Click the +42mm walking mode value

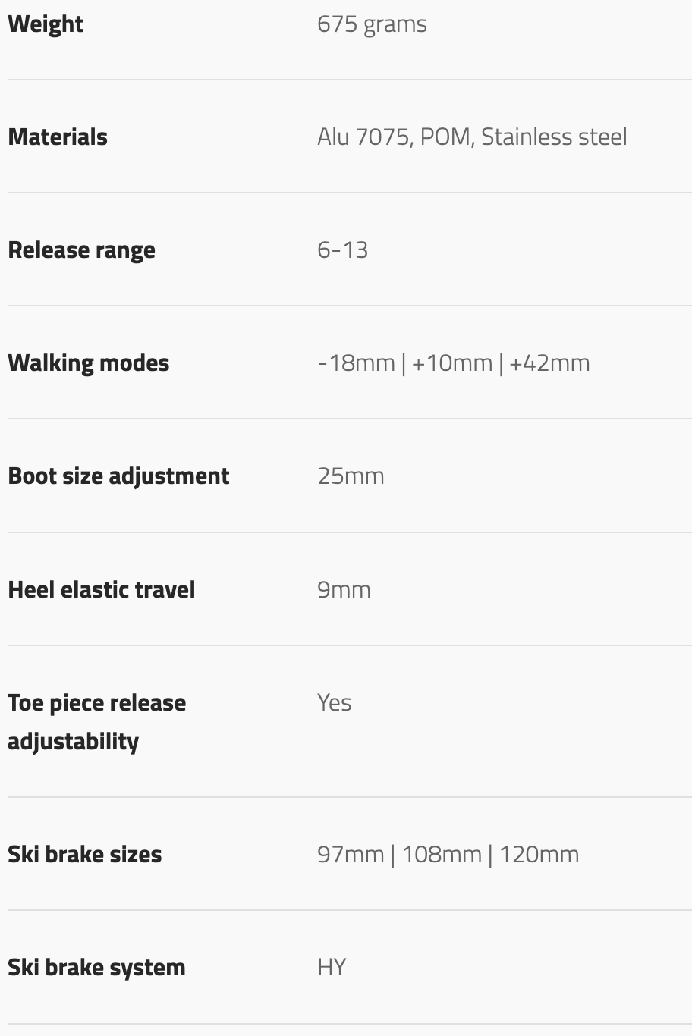pyautogui.click(x=549, y=363)
